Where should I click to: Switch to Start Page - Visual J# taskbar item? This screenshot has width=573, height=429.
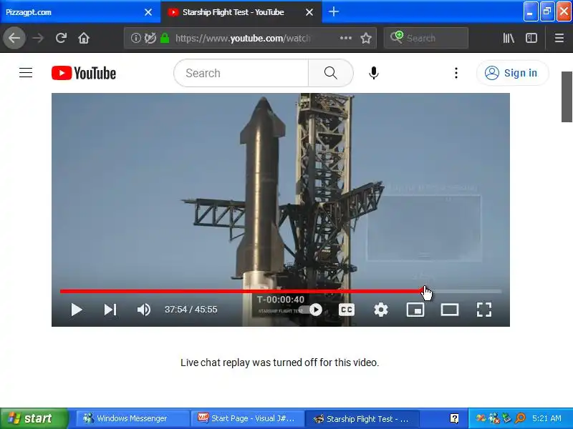[248, 418]
